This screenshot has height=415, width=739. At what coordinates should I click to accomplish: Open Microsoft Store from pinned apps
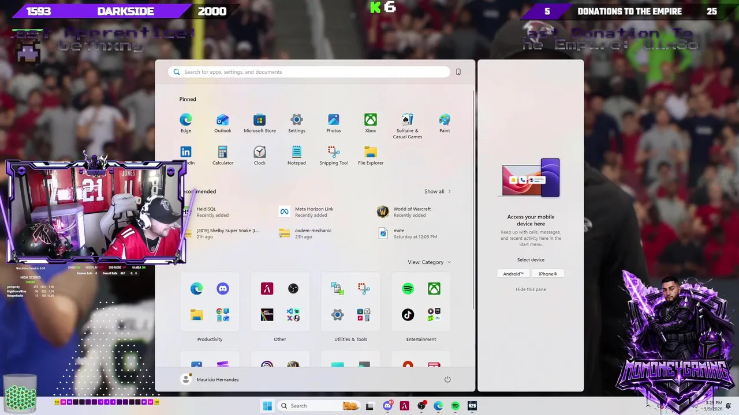tap(259, 123)
